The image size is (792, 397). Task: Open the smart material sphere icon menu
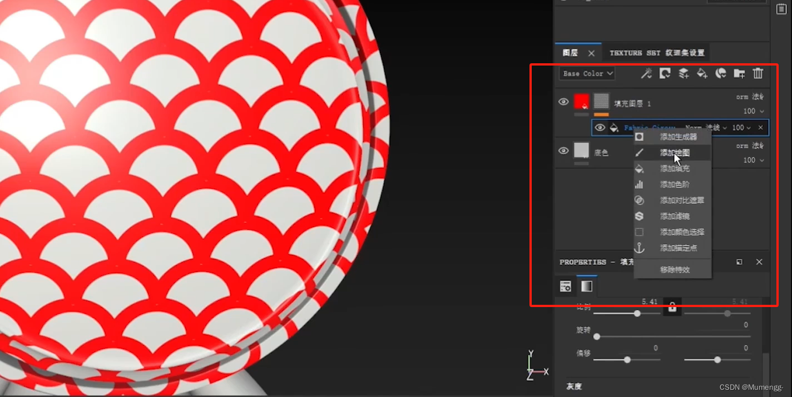click(x=721, y=73)
